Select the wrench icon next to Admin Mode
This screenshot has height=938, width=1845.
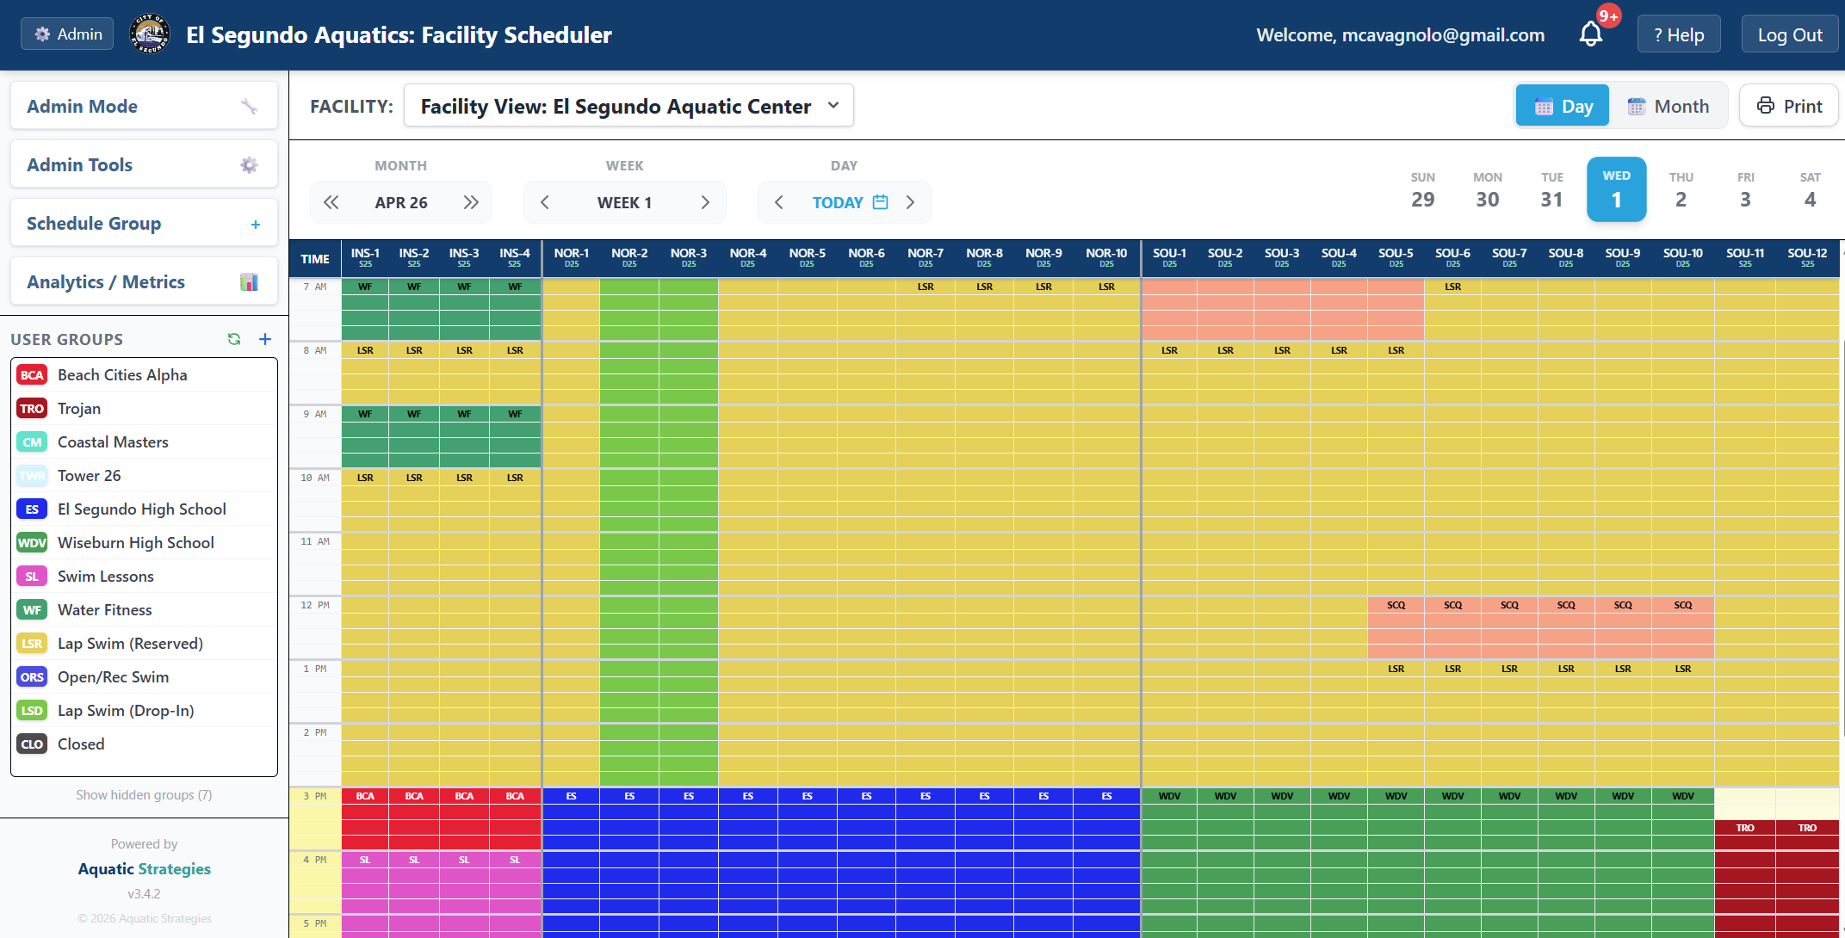click(x=251, y=106)
